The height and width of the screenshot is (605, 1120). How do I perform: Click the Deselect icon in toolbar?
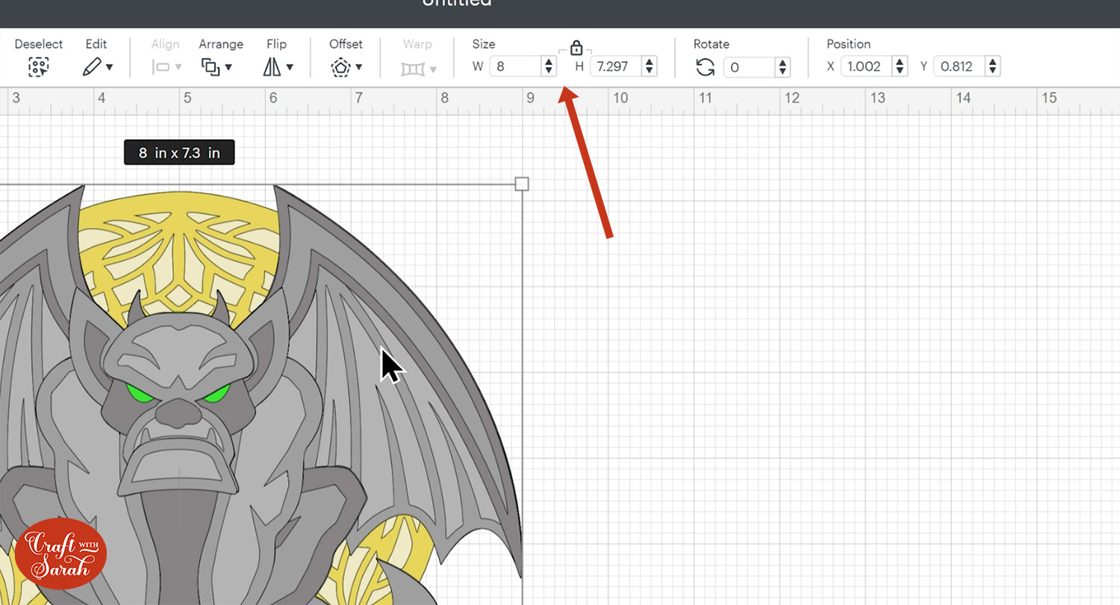[x=38, y=66]
